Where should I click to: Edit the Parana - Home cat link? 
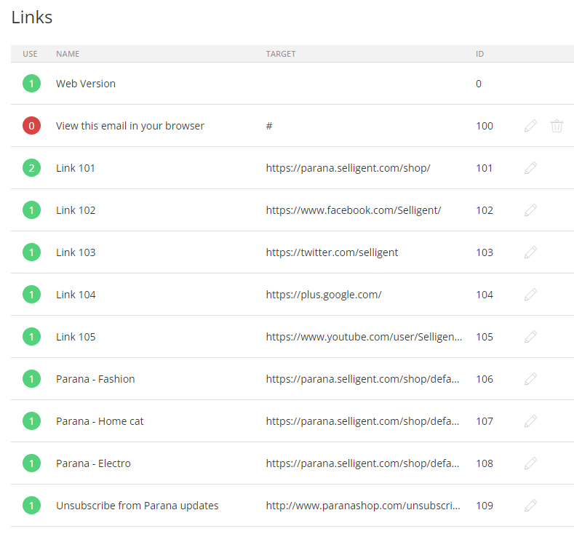click(x=530, y=421)
